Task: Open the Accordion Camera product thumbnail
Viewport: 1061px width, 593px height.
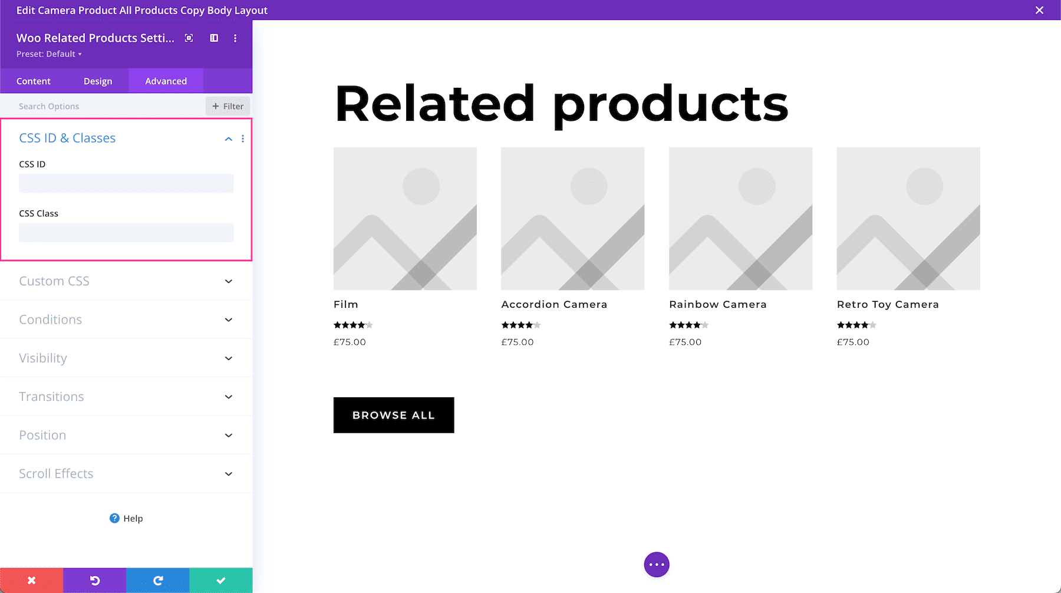Action: (572, 219)
